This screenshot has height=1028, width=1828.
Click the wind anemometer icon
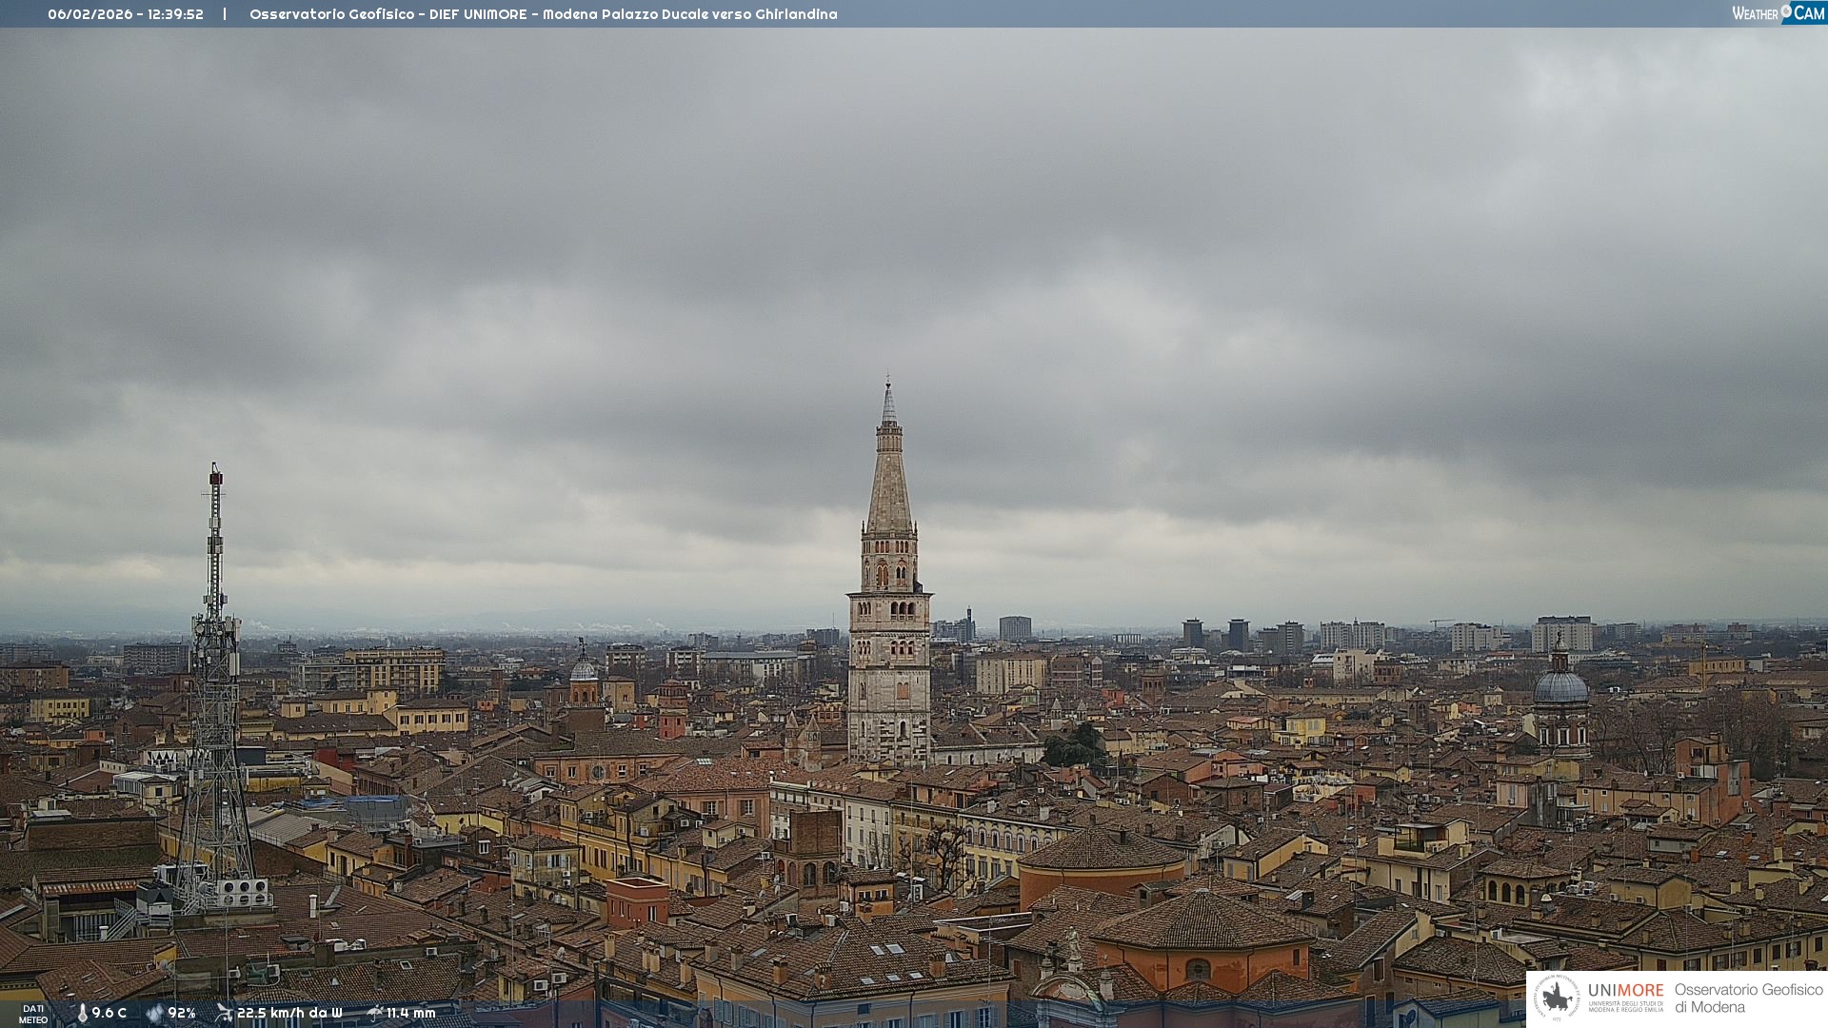tap(224, 1013)
